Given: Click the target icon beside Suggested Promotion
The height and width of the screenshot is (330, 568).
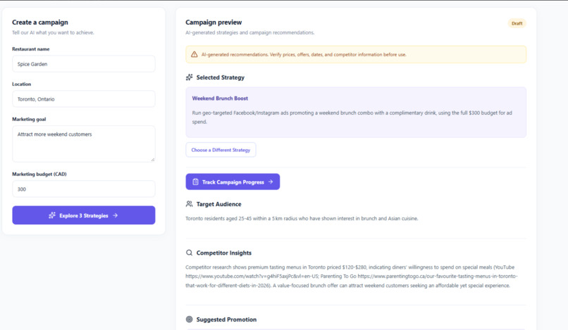Looking at the screenshot, I should (189, 319).
